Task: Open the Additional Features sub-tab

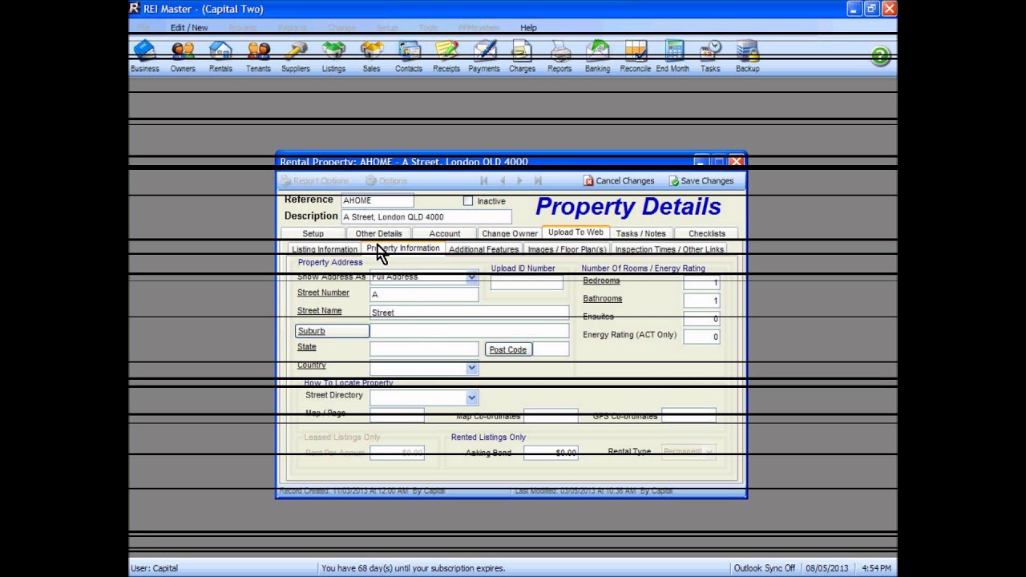Action: [x=483, y=249]
